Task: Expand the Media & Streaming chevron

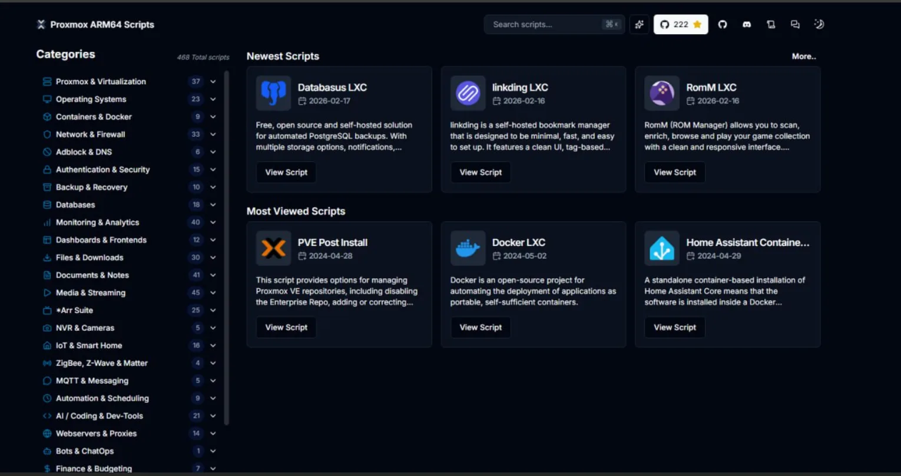Action: (213, 292)
